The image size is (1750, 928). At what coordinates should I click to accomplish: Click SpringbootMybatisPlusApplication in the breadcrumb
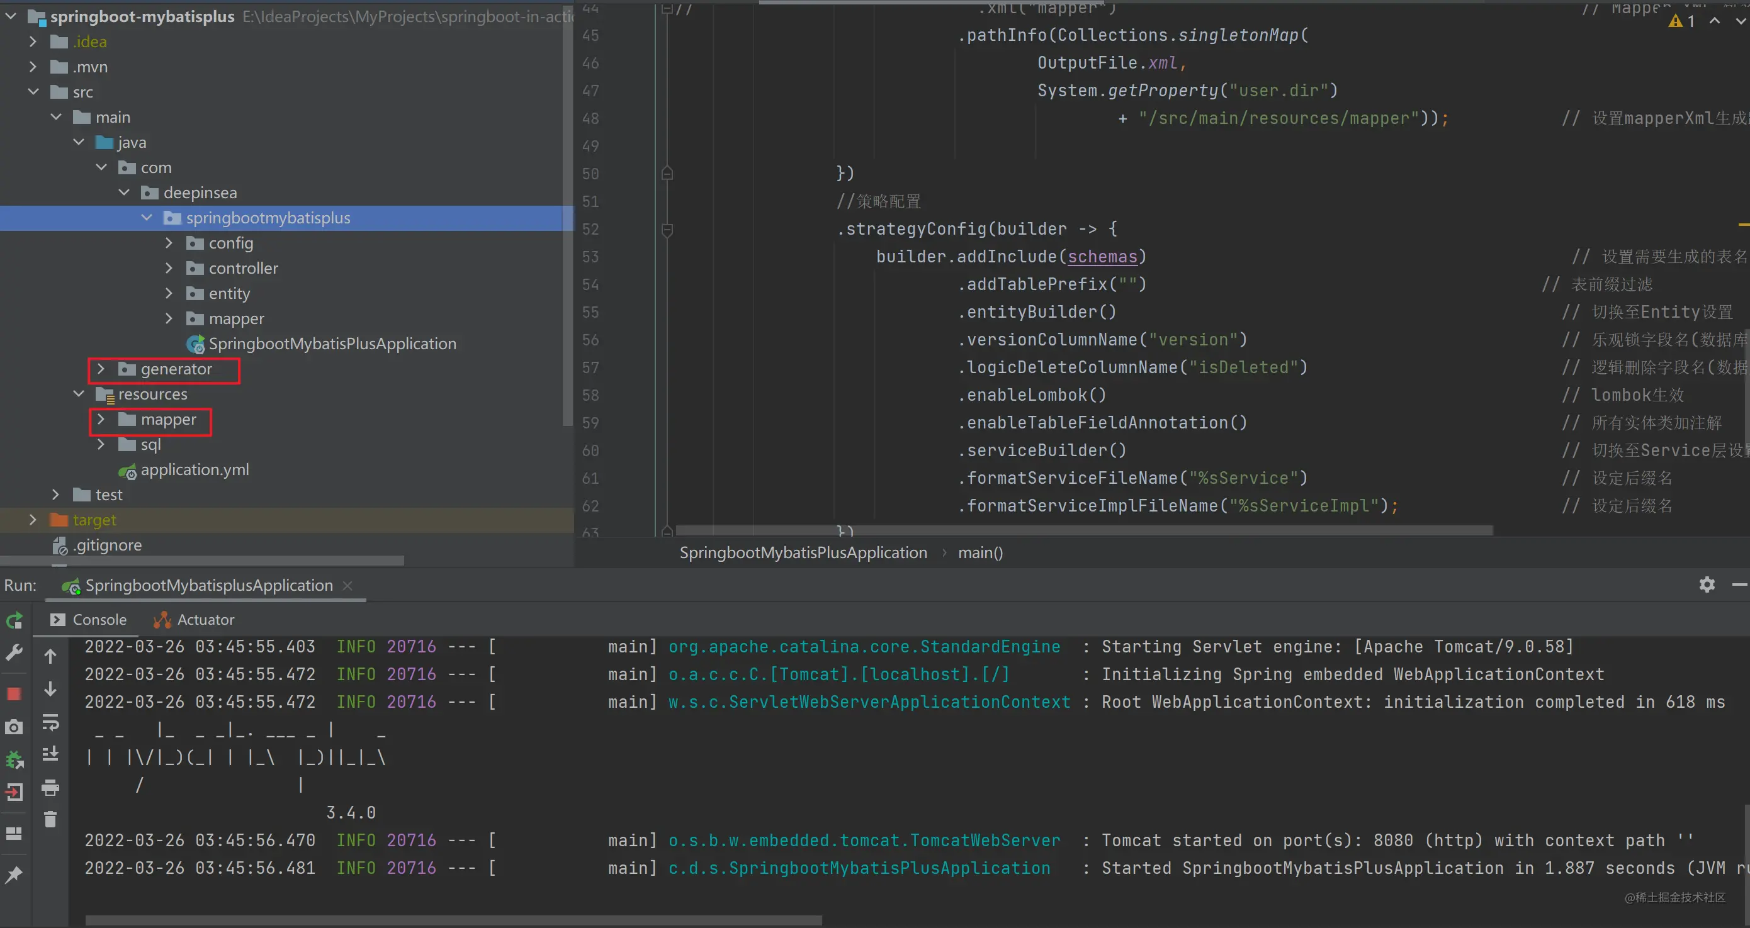click(x=803, y=552)
